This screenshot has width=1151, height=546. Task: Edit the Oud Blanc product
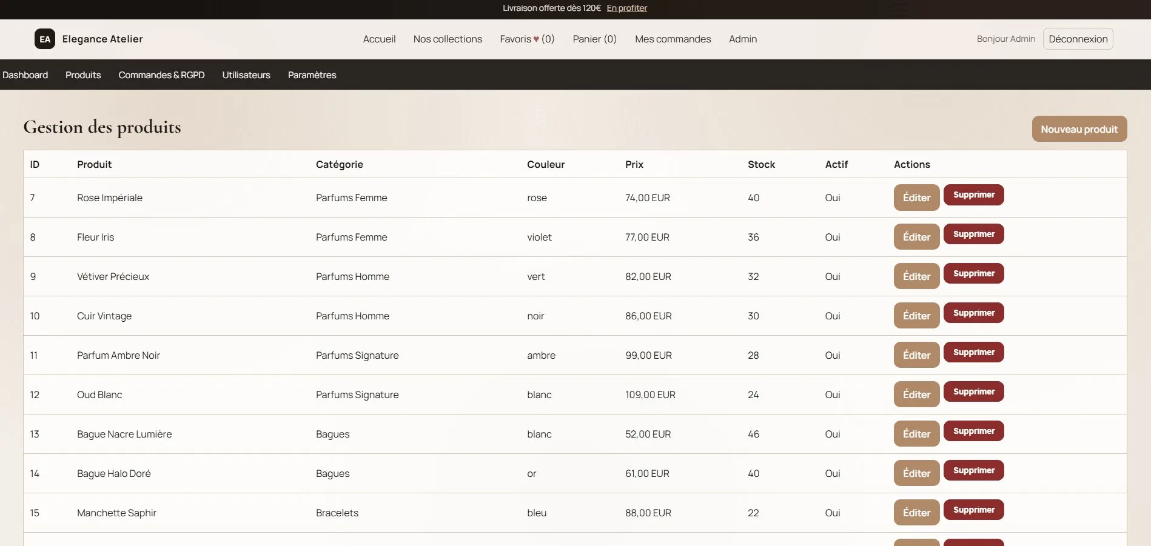916,394
